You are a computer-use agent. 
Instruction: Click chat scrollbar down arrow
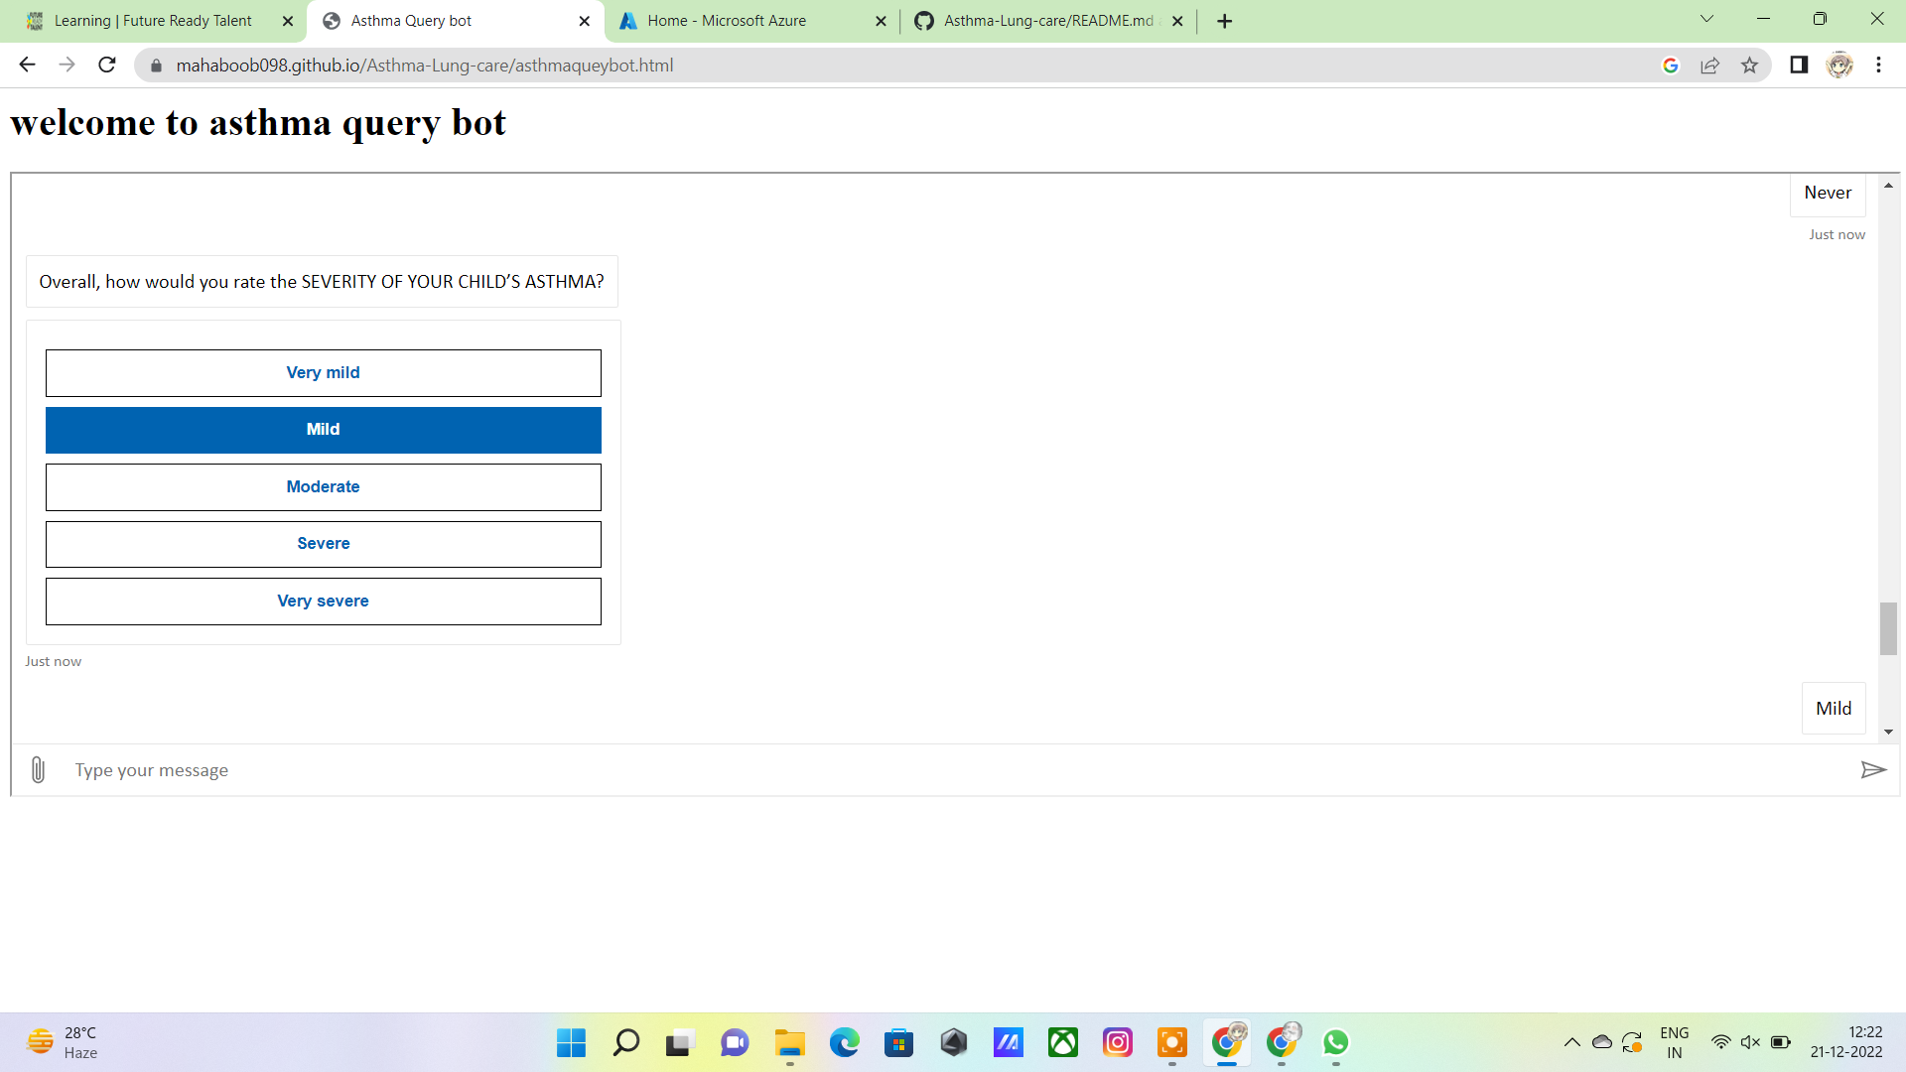[x=1888, y=732]
